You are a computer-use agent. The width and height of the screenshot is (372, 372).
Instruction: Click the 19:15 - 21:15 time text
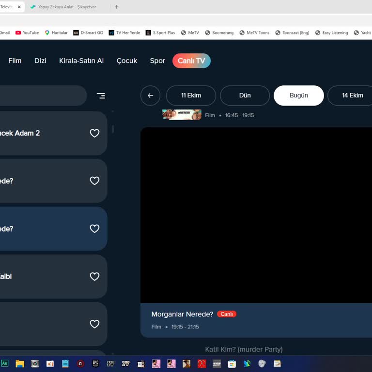pos(185,326)
